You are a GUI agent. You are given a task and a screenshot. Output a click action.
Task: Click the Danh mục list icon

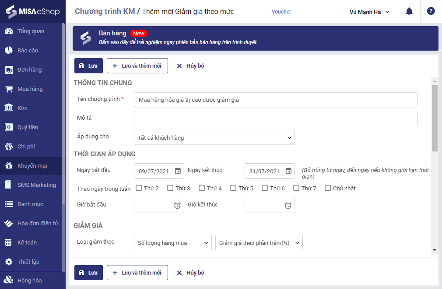pyautogui.click(x=9, y=204)
